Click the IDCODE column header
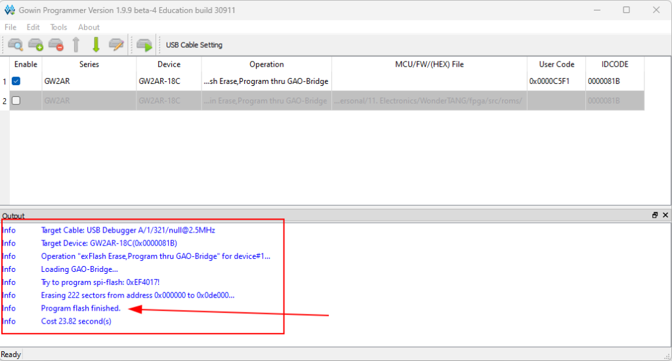 tap(615, 64)
